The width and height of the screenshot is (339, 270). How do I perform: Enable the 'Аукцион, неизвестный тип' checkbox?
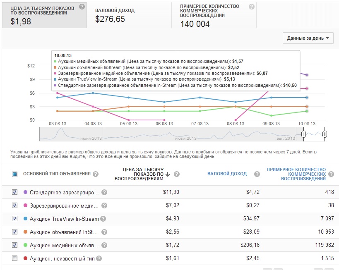tap(15, 258)
